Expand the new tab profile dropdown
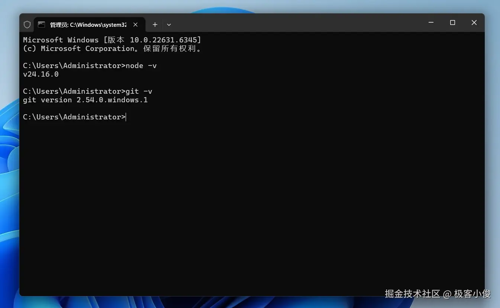This screenshot has width=500, height=308. click(x=169, y=25)
